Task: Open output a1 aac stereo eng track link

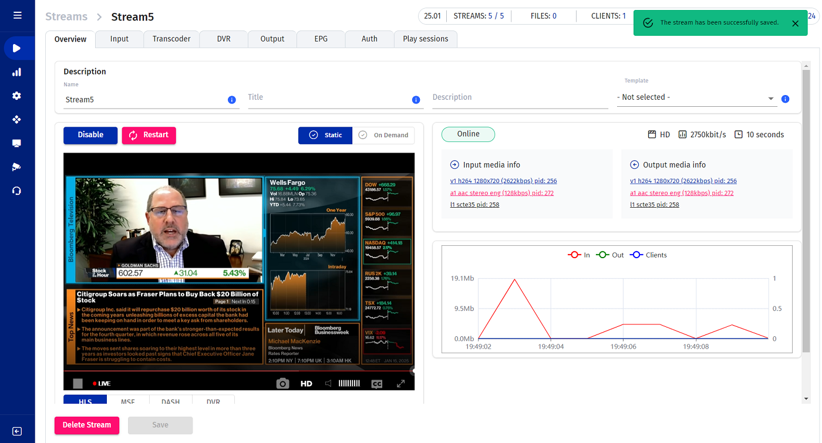Action: point(682,193)
